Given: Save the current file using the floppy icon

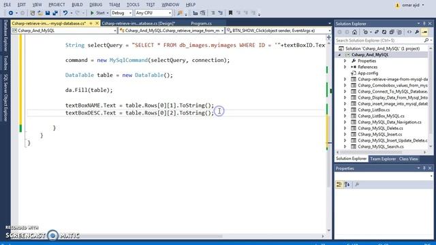Looking at the screenshot, I should [48, 13].
